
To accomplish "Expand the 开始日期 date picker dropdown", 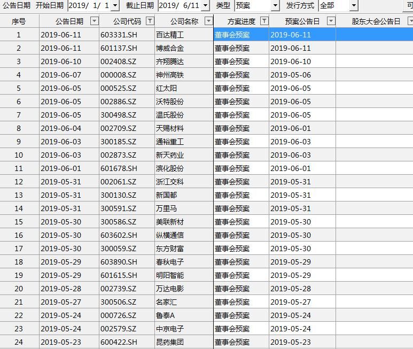I will 115,6.
